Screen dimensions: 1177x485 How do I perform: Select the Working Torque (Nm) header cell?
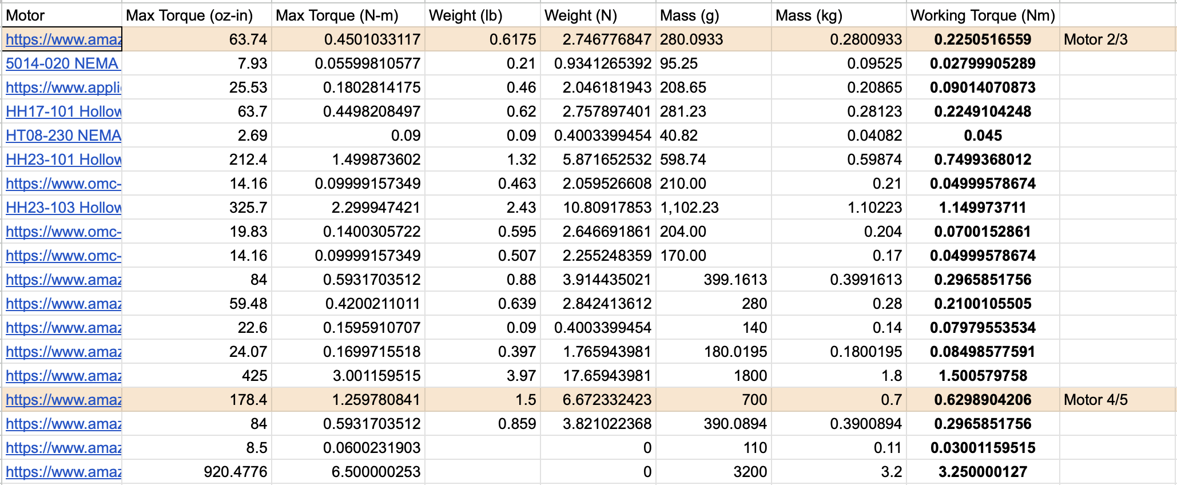coord(983,15)
